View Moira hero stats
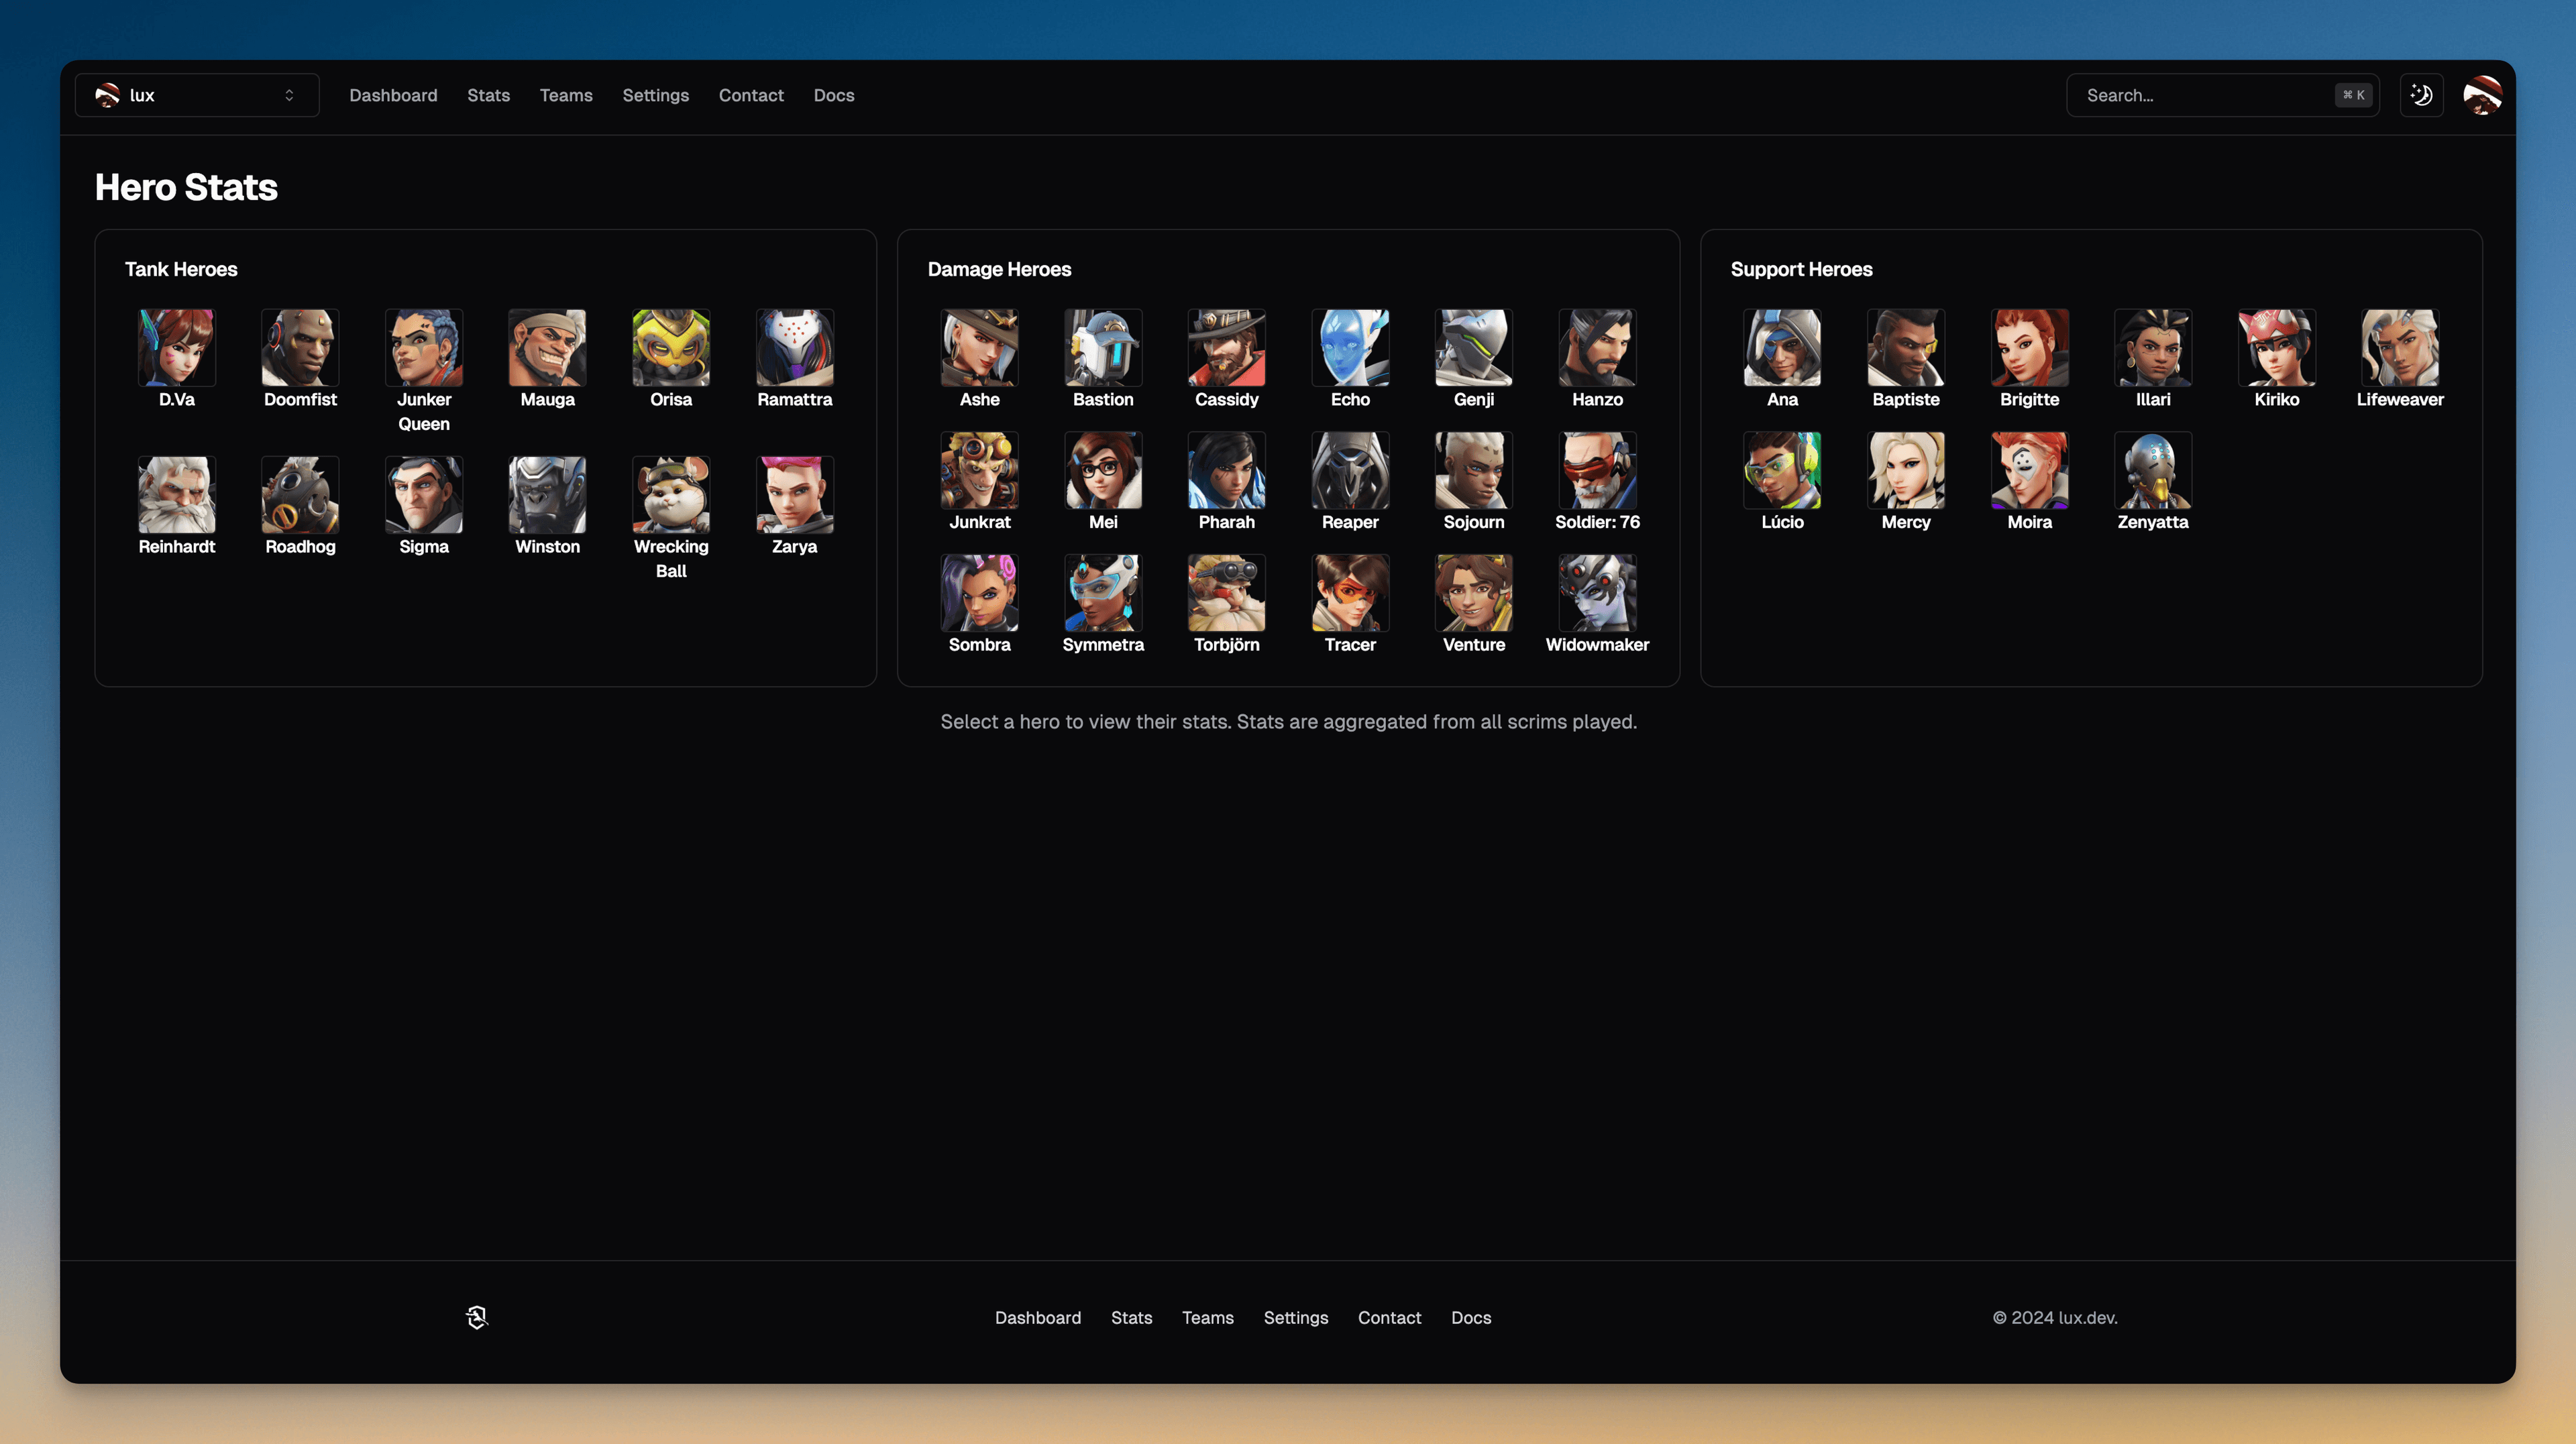The width and height of the screenshot is (2576, 1444). pos(2029,470)
